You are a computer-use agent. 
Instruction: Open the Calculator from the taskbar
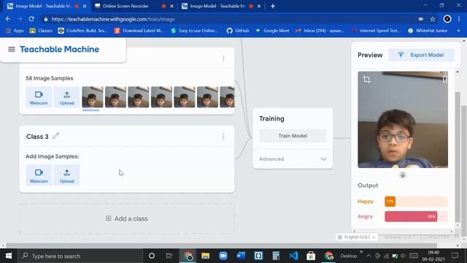coord(276,256)
